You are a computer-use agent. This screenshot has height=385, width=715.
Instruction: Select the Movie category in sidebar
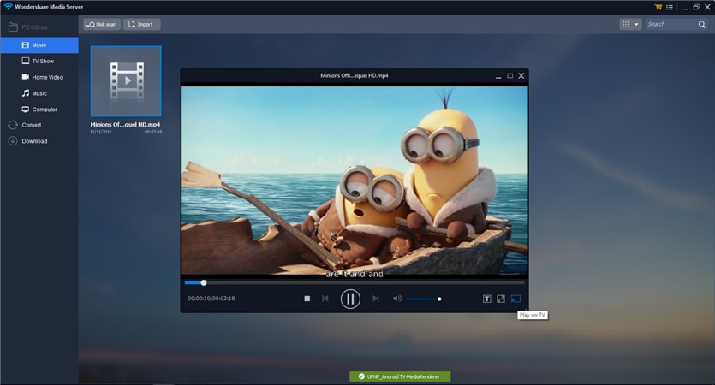point(39,45)
